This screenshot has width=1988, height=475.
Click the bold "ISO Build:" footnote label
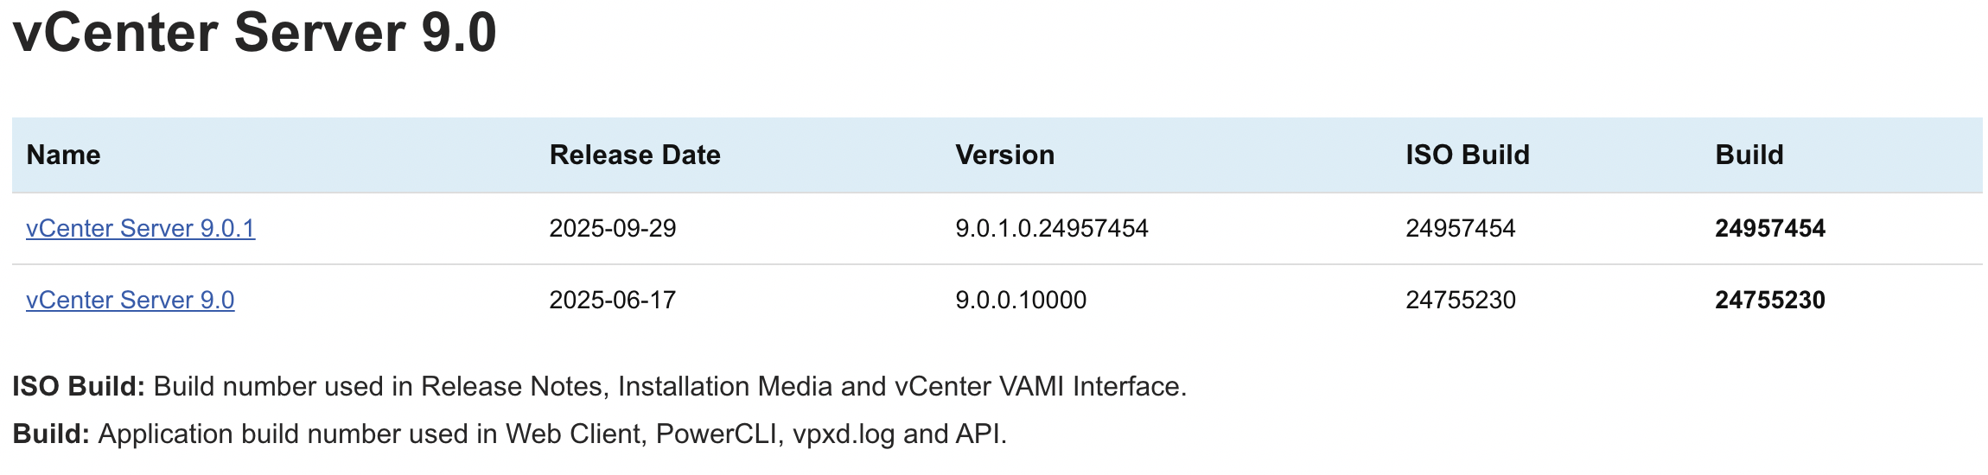(79, 386)
